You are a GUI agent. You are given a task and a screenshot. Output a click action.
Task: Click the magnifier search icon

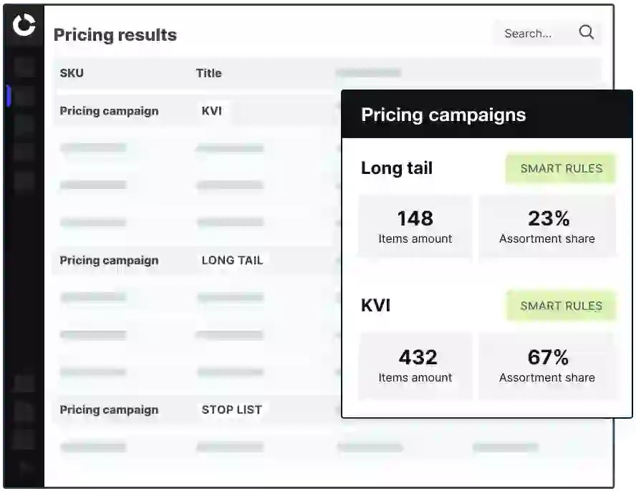(x=586, y=32)
